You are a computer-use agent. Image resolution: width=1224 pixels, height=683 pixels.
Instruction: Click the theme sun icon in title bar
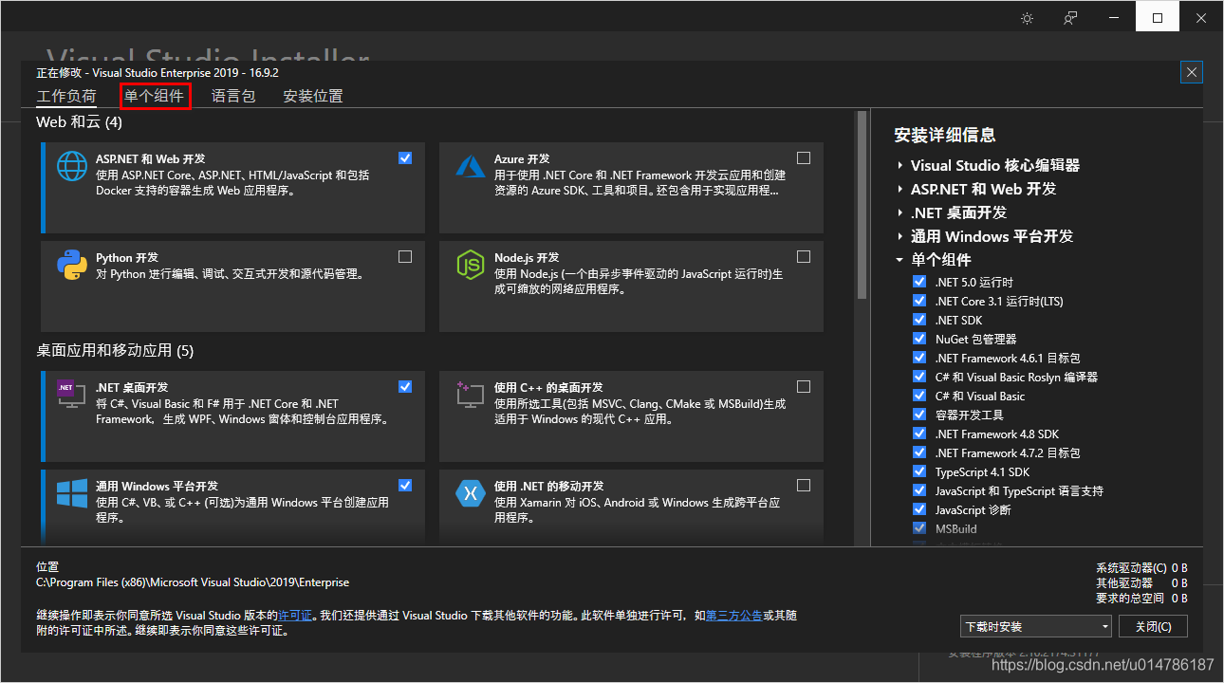coord(1027,18)
